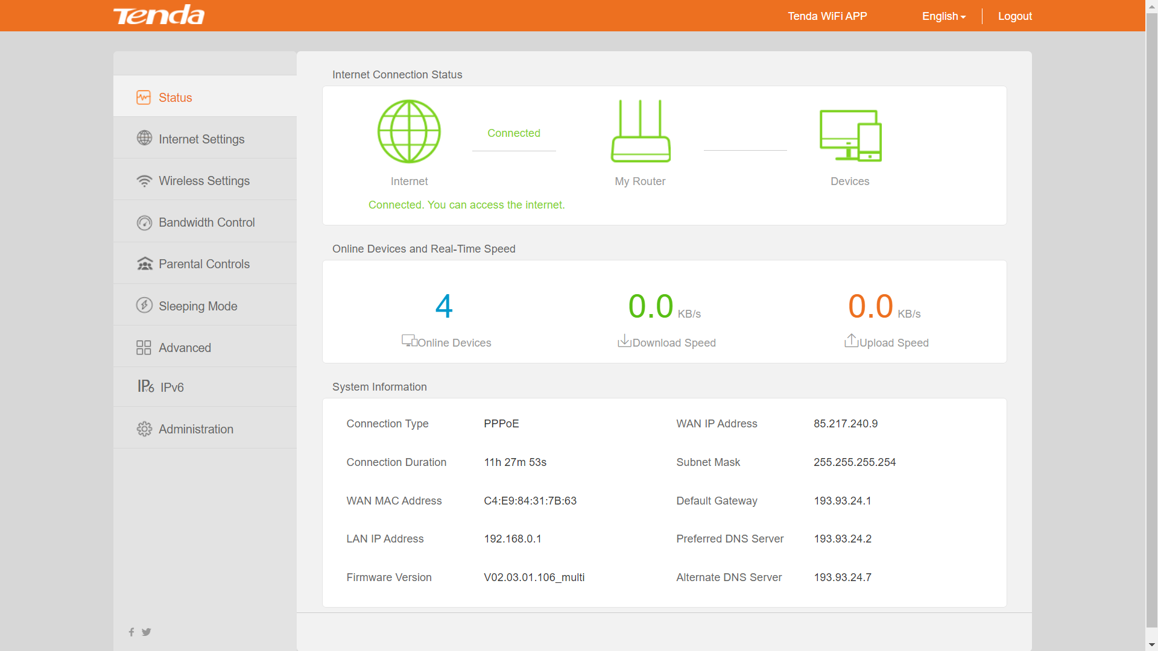Open the Status icon in sidebar
Image resolution: width=1158 pixels, height=651 pixels.
(144, 98)
